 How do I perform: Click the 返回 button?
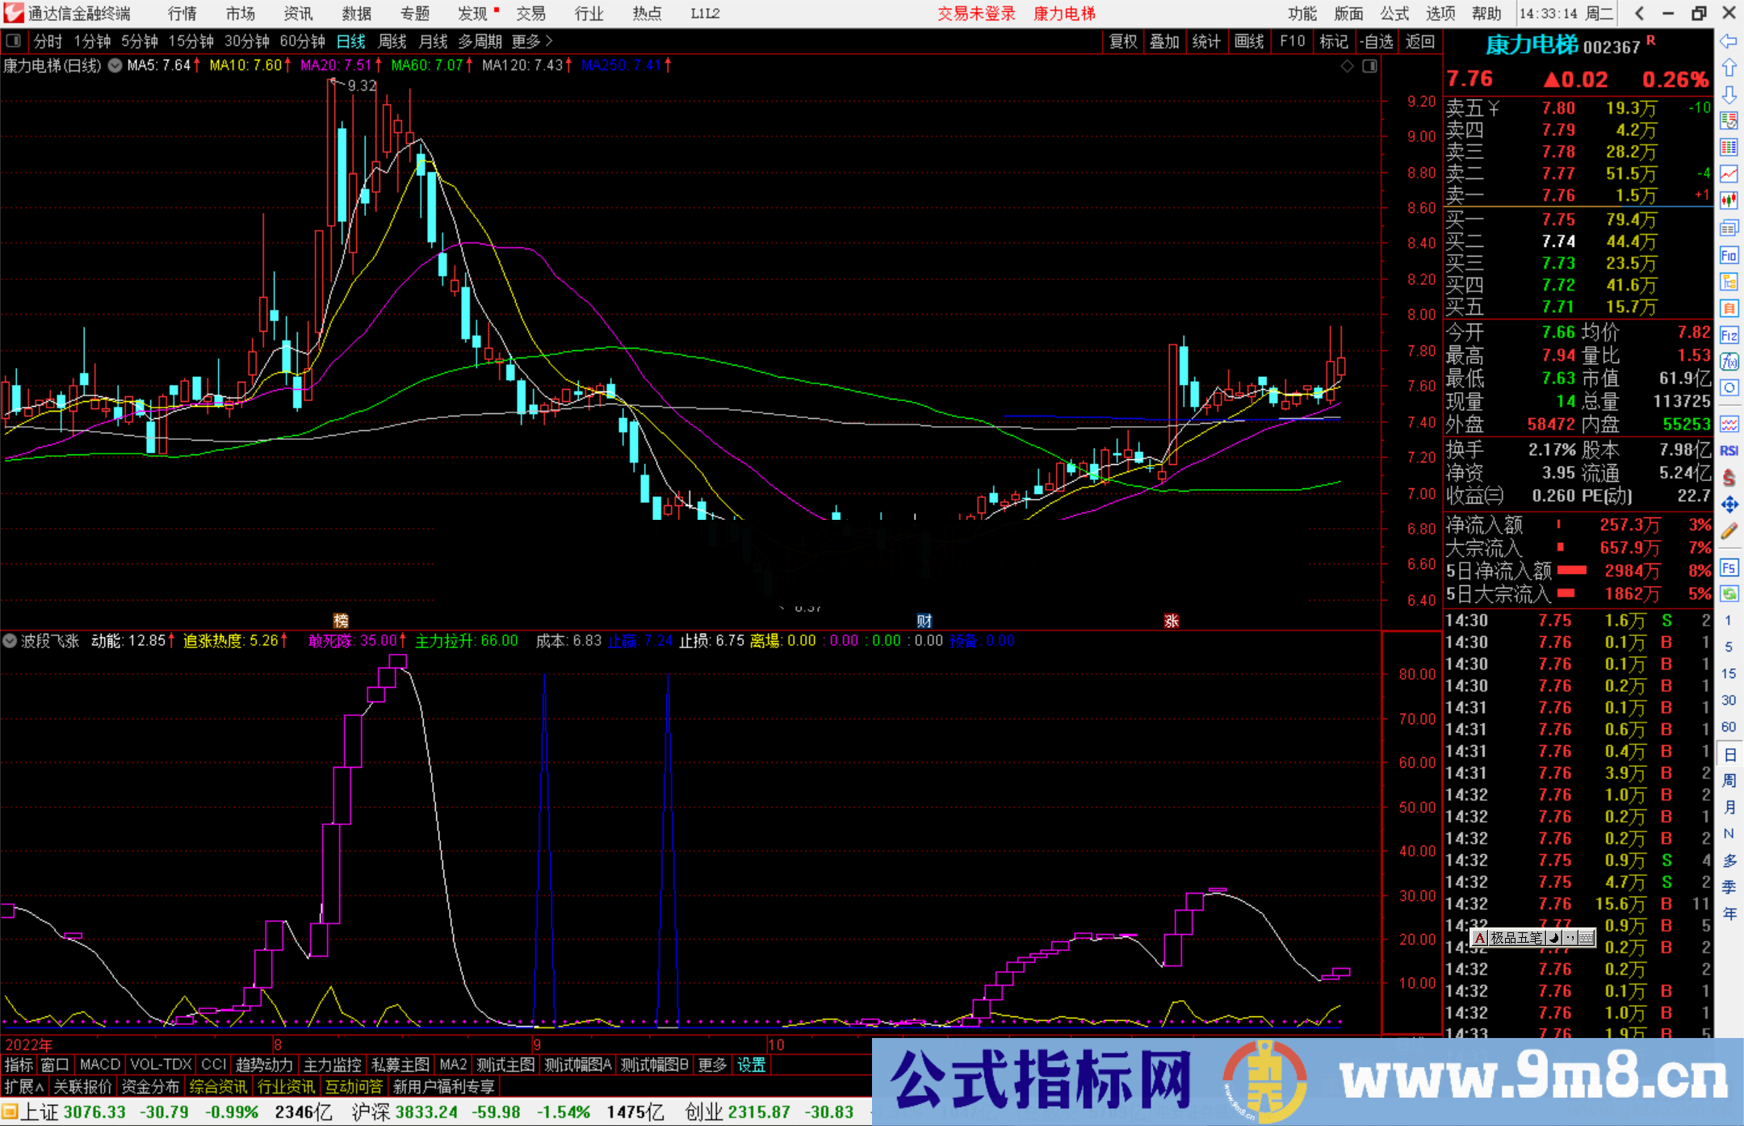(x=1420, y=41)
